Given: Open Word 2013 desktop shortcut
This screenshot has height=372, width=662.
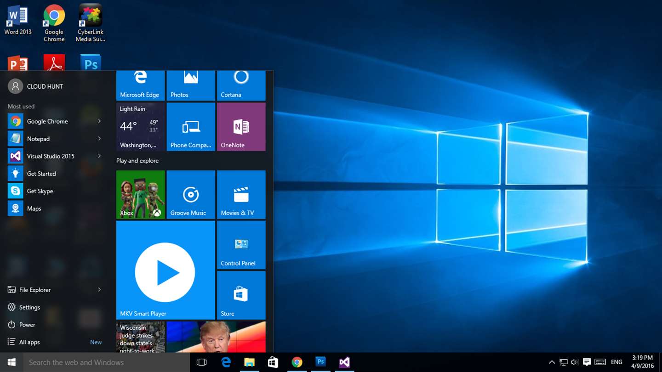Looking at the screenshot, I should click(18, 20).
